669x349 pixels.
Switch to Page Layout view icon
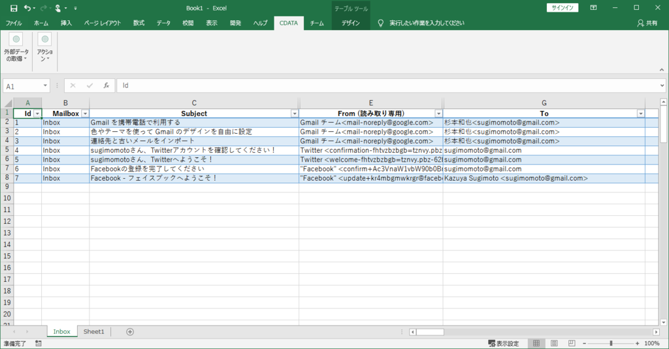(554, 343)
